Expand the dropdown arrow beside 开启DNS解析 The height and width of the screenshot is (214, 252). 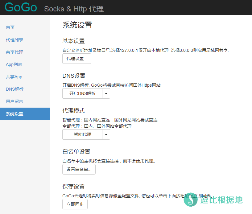coord(106,93)
